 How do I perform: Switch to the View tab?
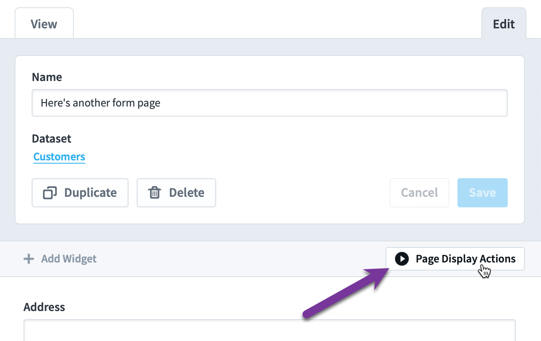(44, 24)
